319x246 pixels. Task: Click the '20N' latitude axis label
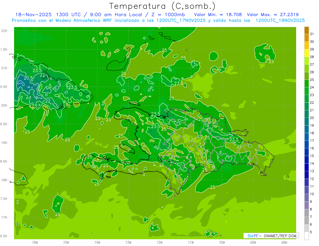4,105
